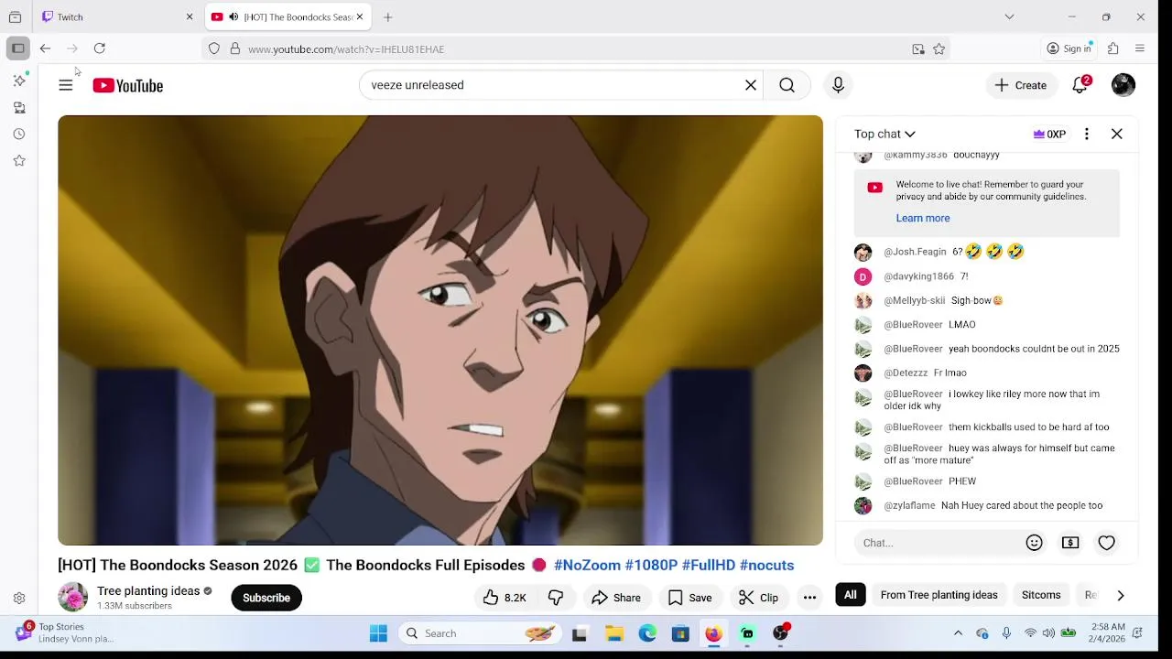Image resolution: width=1172 pixels, height=659 pixels.
Task: Select the All filter chip
Action: click(x=851, y=595)
